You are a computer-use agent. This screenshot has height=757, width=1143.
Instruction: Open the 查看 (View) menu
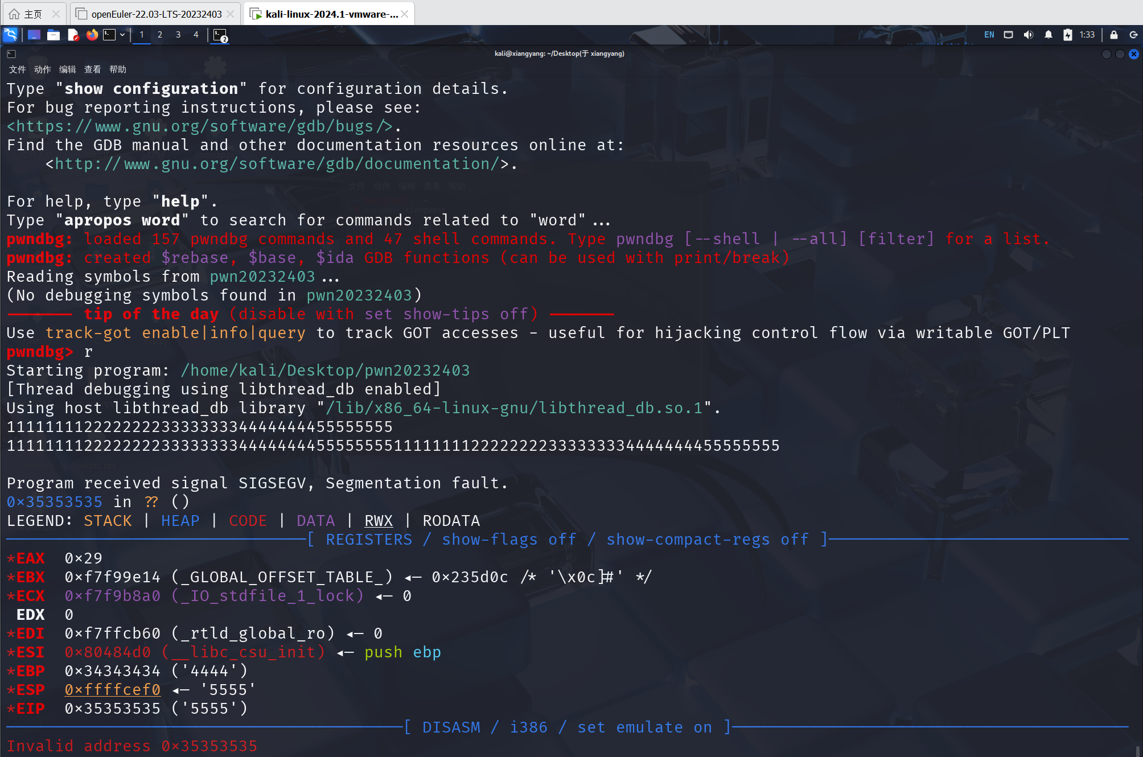[x=92, y=69]
